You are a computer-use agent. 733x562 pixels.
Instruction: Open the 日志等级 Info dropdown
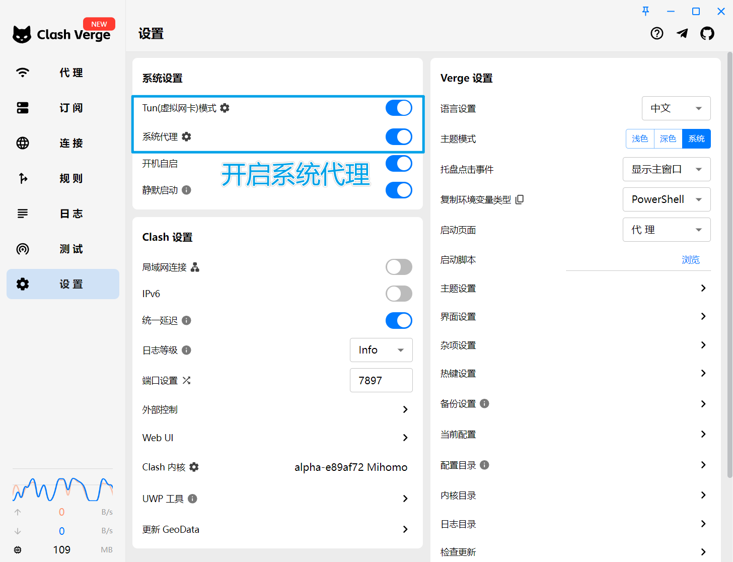(381, 349)
